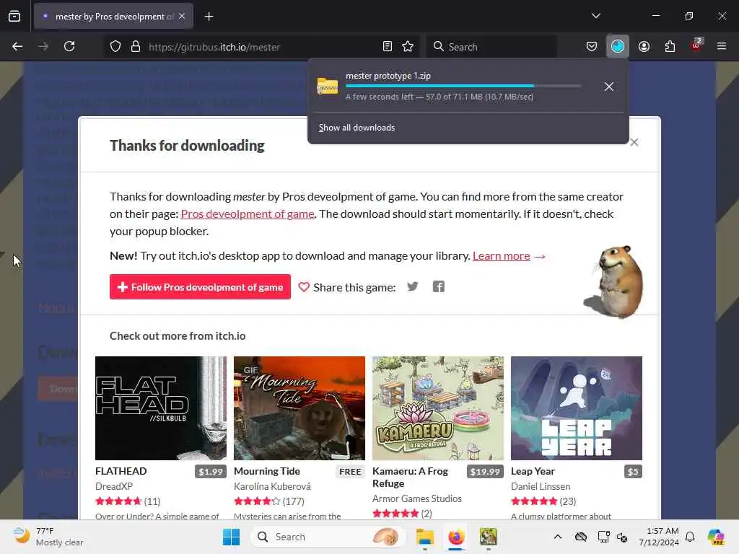This screenshot has width=739, height=554.
Task: Open Copilot preview icon in taskbar
Action: (x=716, y=537)
